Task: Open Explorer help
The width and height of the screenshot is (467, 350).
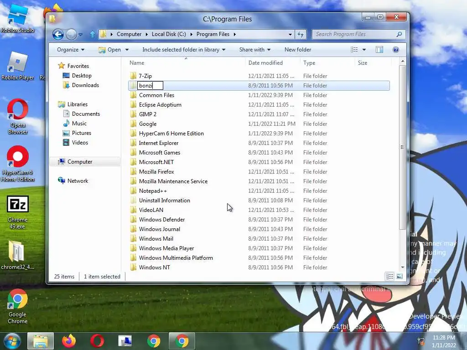Action: click(x=395, y=50)
